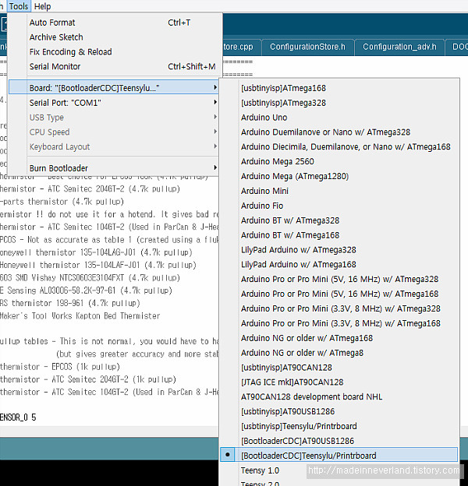Screen dimensions: 468x486
Task: Switch to ConfigurationStore.h tab
Action: [307, 47]
